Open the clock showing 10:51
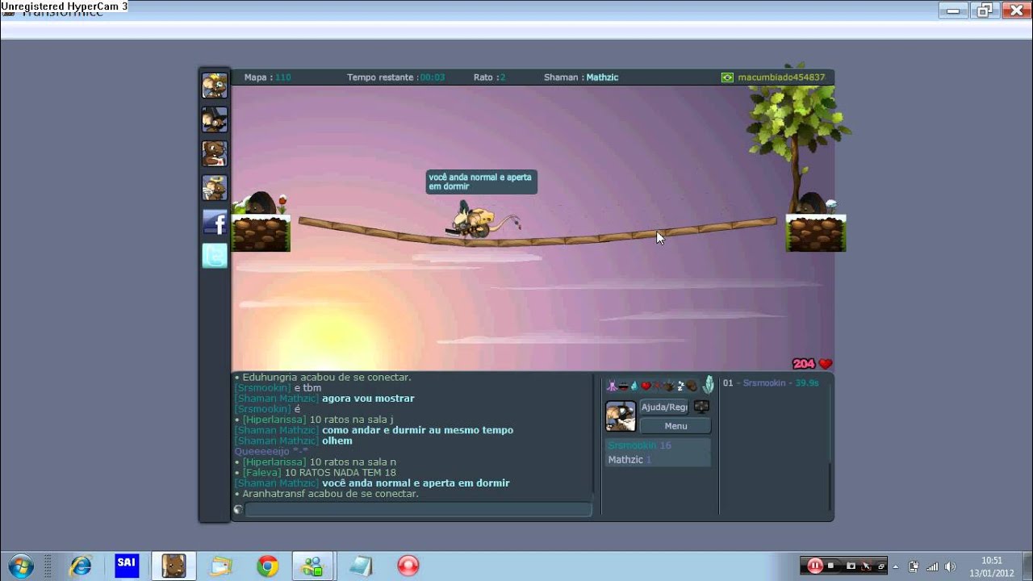 pos(992,566)
